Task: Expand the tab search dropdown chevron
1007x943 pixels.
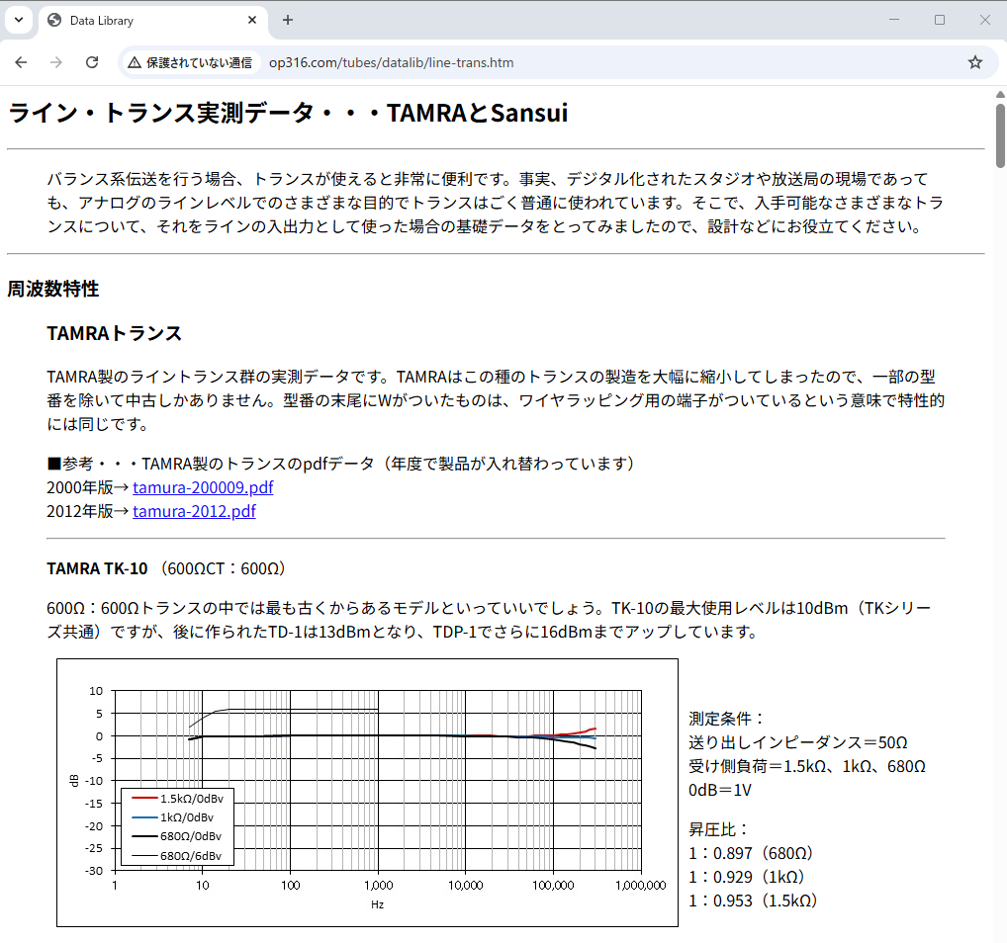Action: pyautogui.click(x=18, y=20)
